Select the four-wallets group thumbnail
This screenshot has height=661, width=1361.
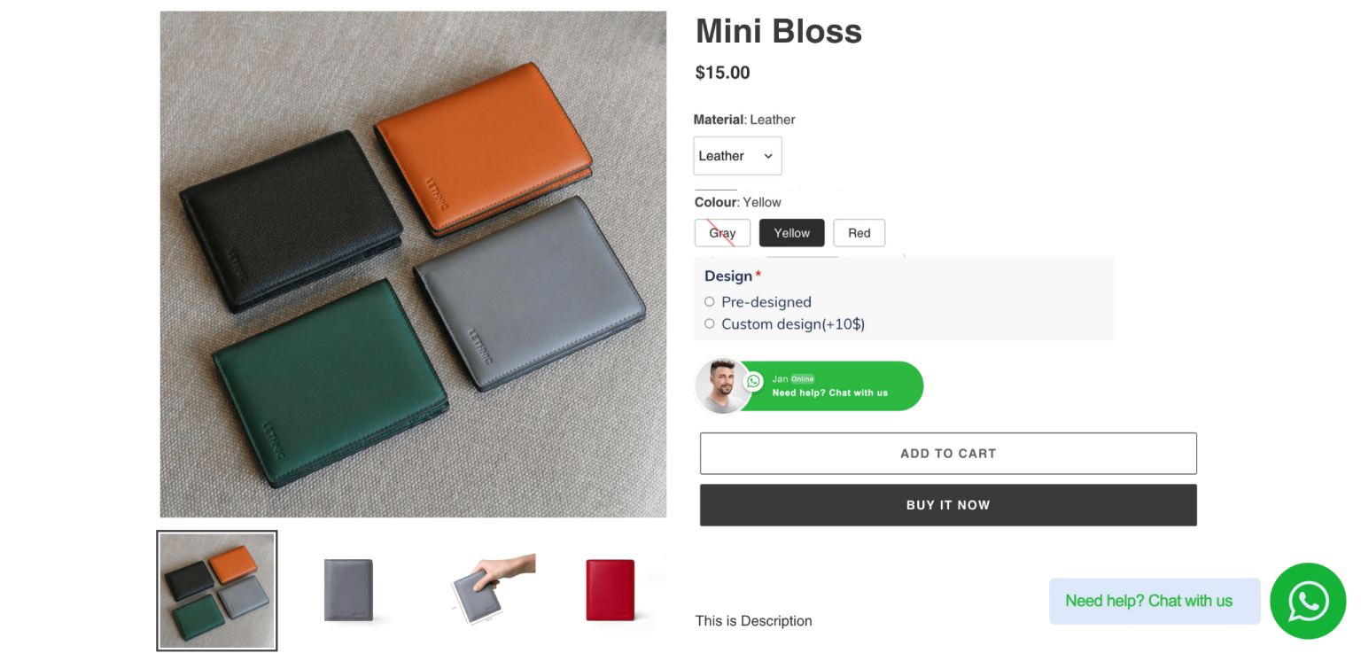[216, 590]
